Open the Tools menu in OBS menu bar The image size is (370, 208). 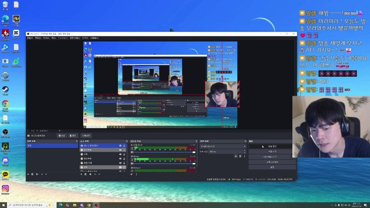click(85, 38)
